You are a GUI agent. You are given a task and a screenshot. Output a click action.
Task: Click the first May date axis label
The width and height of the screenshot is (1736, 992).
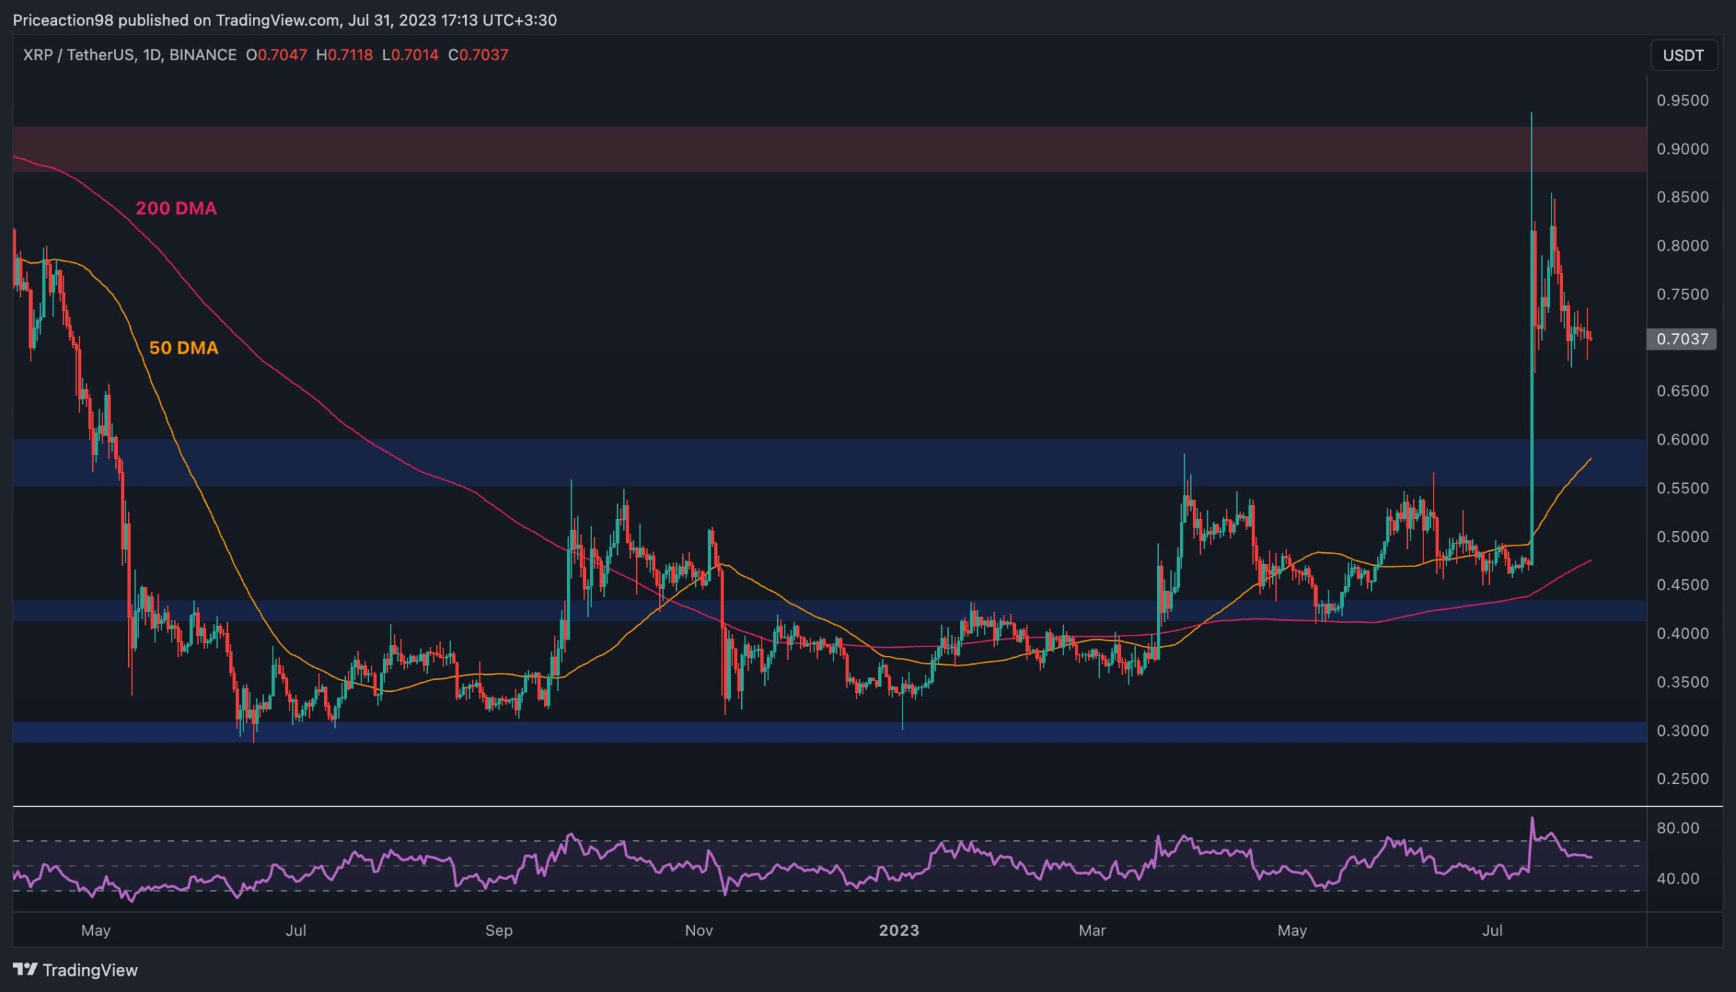tap(96, 931)
